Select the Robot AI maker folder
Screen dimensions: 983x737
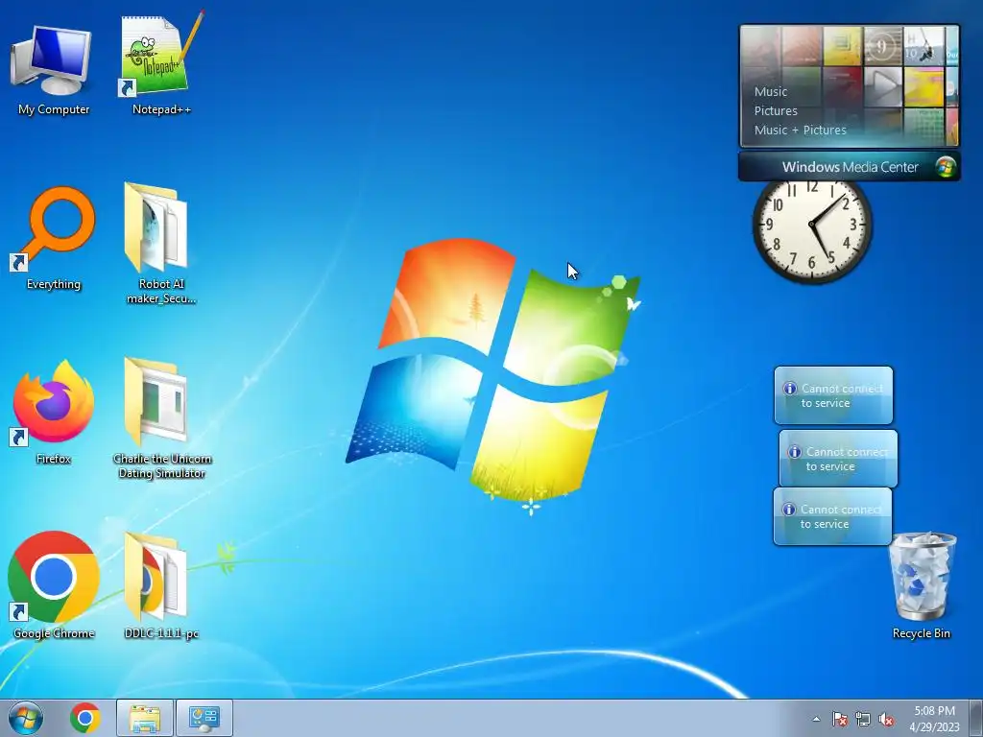point(161,243)
